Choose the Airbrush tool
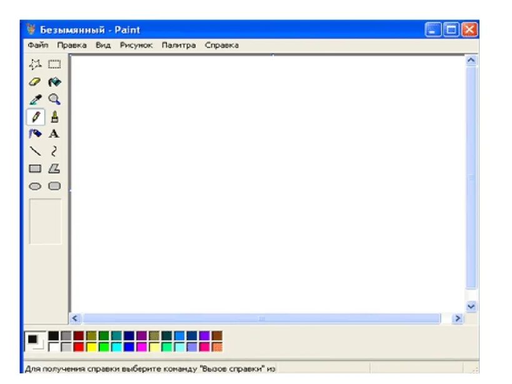The image size is (512, 384). (x=35, y=134)
